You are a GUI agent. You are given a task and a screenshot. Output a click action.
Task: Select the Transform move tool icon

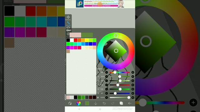pyautogui.click(x=68, y=17)
